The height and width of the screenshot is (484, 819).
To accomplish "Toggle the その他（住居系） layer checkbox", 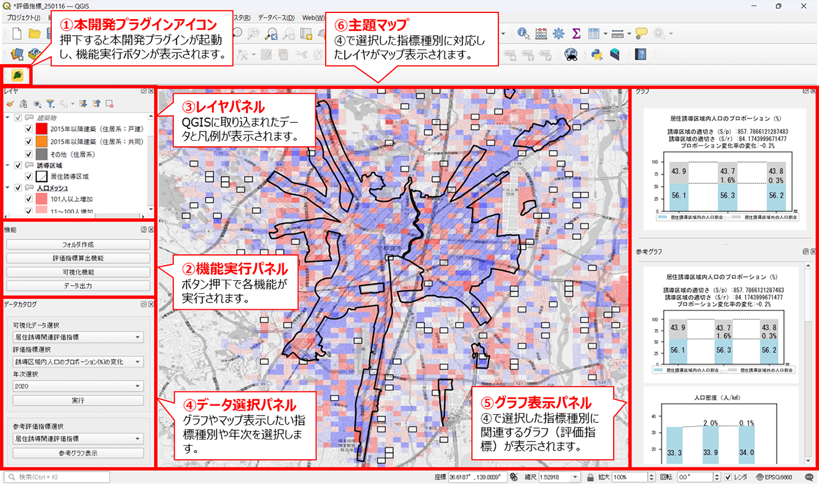I will click(x=28, y=153).
